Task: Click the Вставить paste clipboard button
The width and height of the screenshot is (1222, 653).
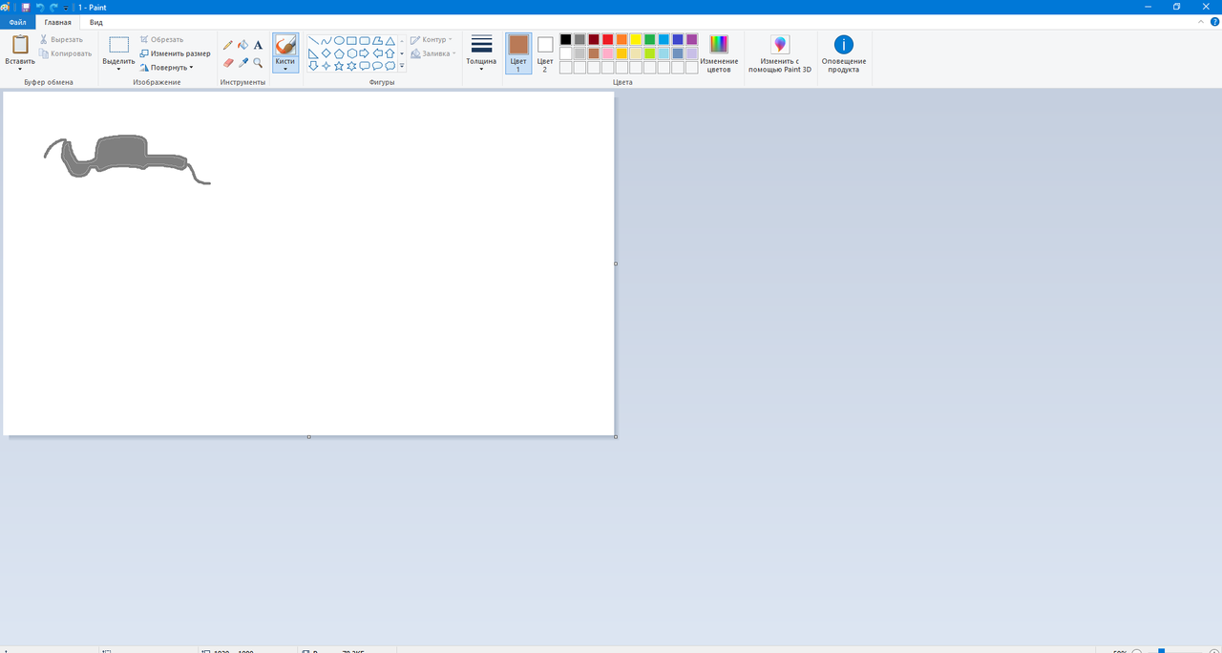Action: 20,45
